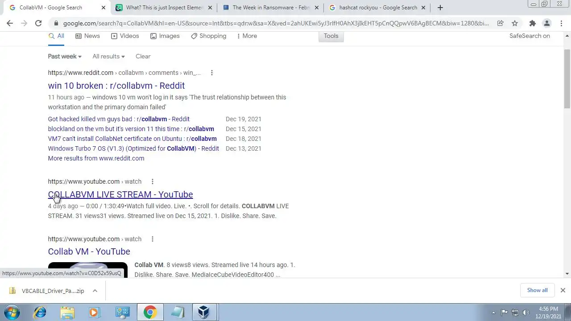Open network status tray icon
Screen dimensions: 571x321
[x=515, y=313]
